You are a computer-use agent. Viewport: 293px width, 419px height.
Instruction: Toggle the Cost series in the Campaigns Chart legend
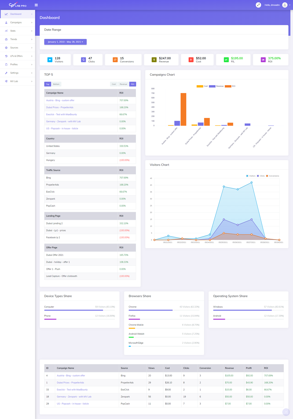[202, 86]
